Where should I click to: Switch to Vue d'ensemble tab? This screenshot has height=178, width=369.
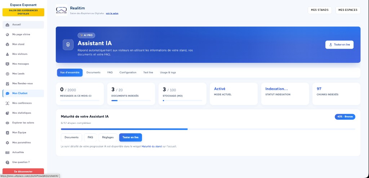(x=70, y=73)
